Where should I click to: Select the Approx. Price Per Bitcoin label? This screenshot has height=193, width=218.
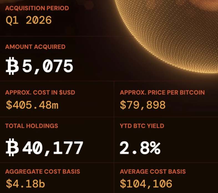162,92
